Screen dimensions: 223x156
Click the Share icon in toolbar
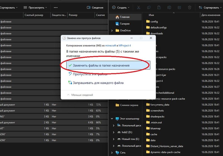pyautogui.click(x=180, y=8)
